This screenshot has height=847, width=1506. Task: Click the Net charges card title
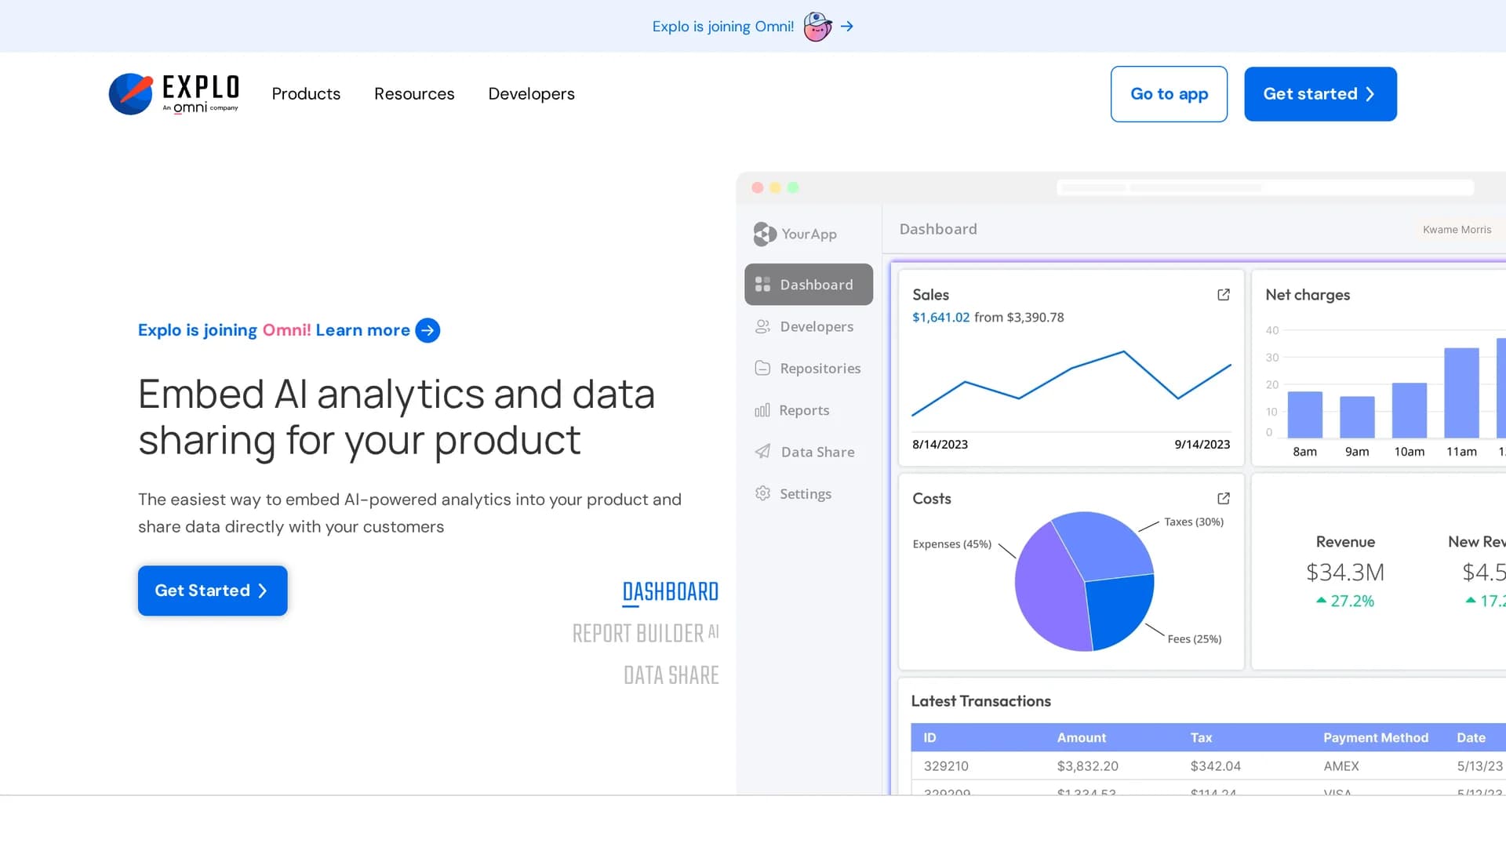click(x=1308, y=295)
